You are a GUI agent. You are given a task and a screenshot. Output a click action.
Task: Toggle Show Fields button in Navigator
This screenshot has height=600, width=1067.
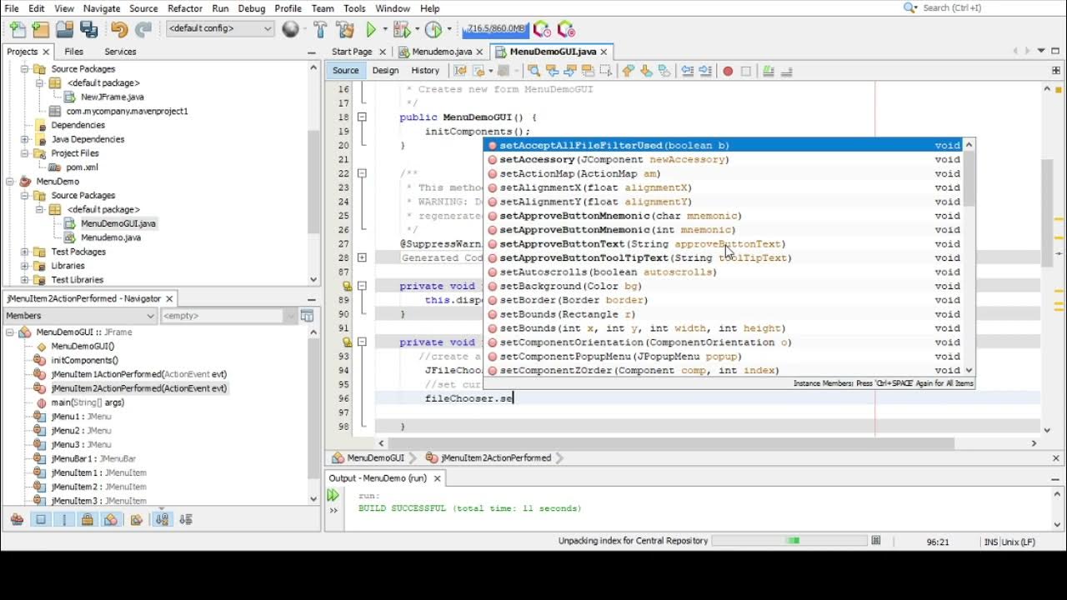tap(41, 519)
